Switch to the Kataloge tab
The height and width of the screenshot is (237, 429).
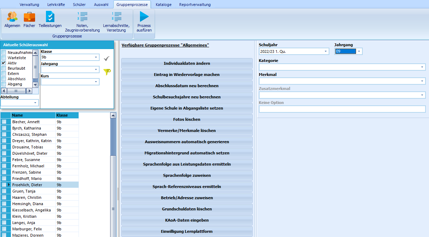click(x=163, y=5)
